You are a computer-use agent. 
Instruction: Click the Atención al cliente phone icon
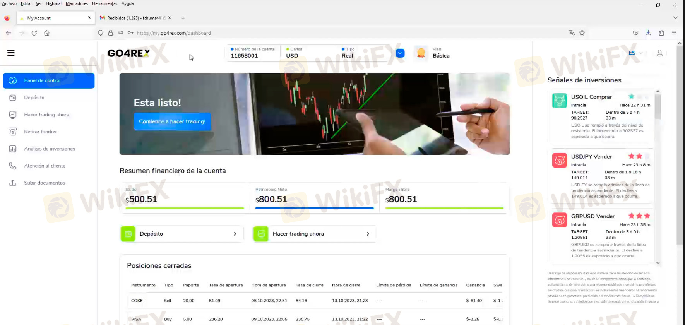point(13,166)
